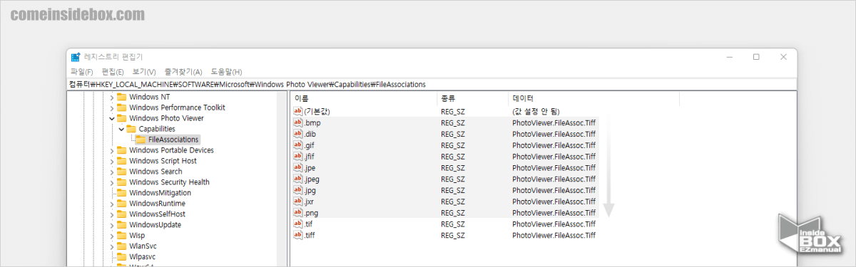The width and height of the screenshot is (856, 267).
Task: Click the .jpeg string value icon
Action: pyautogui.click(x=298, y=179)
